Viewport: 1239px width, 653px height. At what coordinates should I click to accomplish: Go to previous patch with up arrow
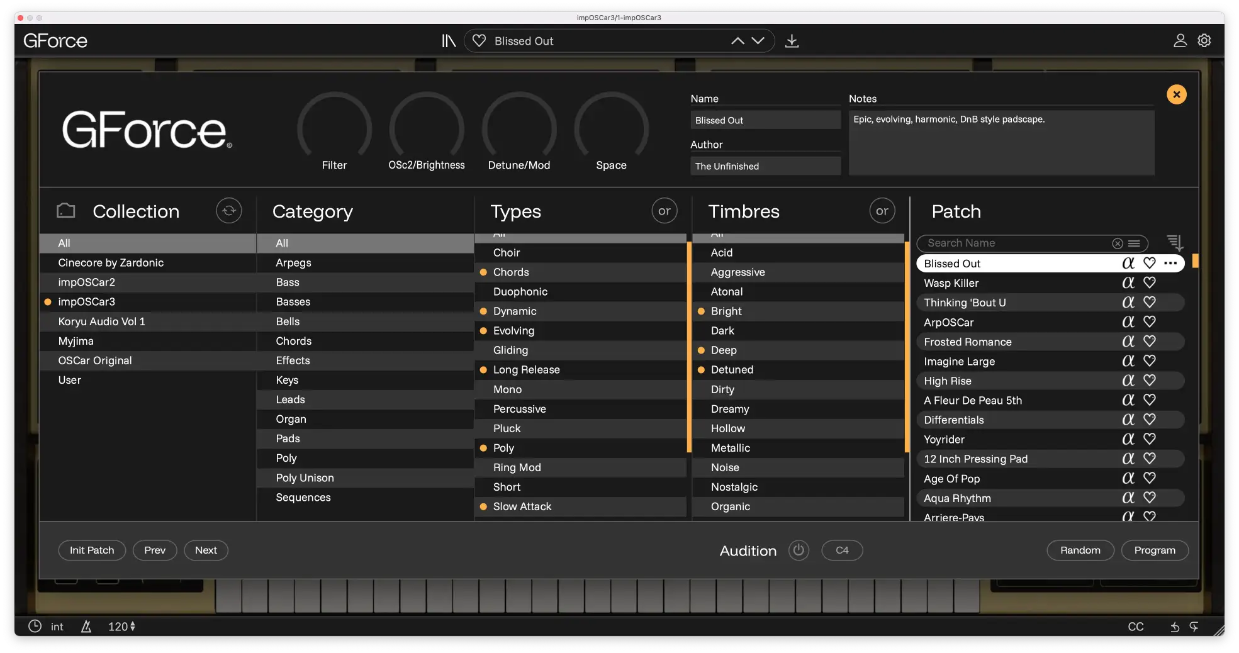pyautogui.click(x=737, y=41)
